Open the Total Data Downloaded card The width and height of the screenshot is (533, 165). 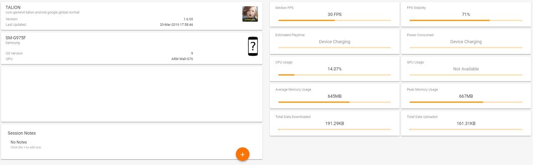pyautogui.click(x=334, y=123)
